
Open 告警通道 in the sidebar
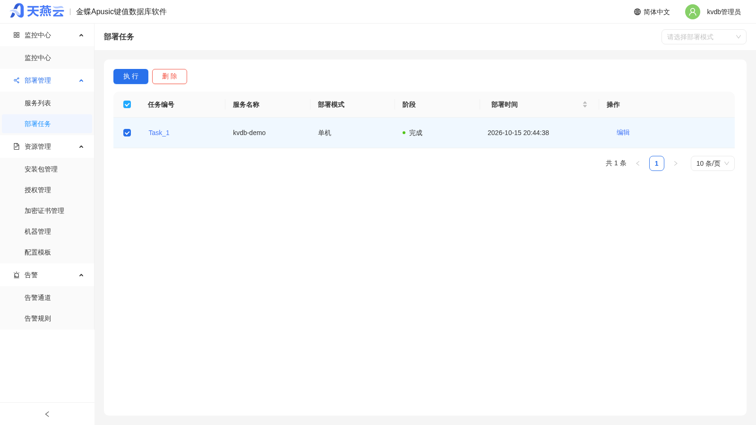[47, 297]
